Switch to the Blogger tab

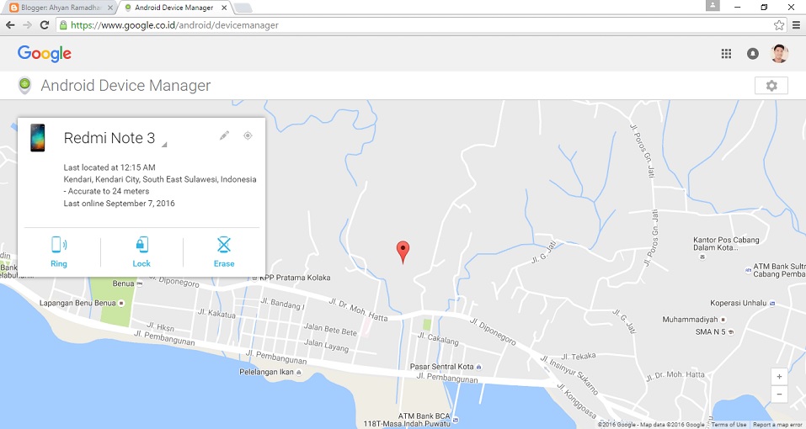(x=61, y=8)
